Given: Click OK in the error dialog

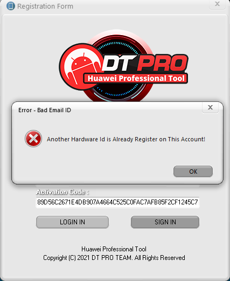Looking at the screenshot, I should pyautogui.click(x=193, y=172).
